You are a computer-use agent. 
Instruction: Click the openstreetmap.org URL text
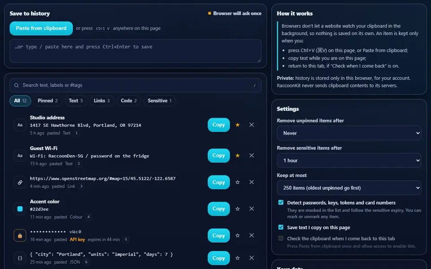(x=102, y=178)
